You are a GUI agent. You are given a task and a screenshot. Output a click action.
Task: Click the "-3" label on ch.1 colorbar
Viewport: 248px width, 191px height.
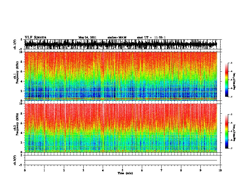tap(231, 63)
